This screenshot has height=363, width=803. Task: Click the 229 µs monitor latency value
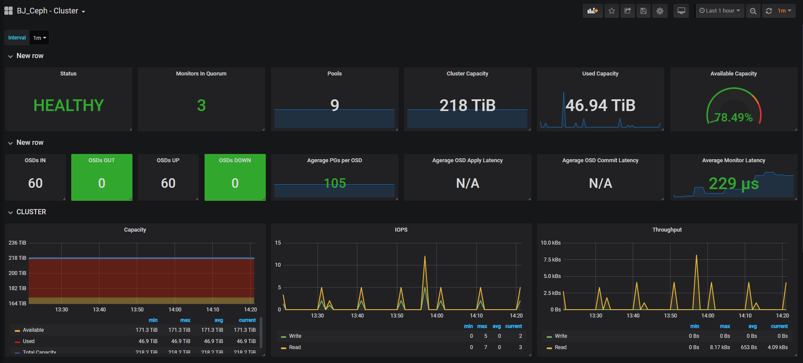[734, 183]
